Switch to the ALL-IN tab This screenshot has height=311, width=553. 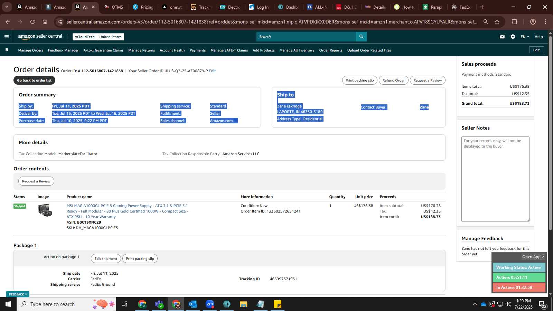pos(318,7)
